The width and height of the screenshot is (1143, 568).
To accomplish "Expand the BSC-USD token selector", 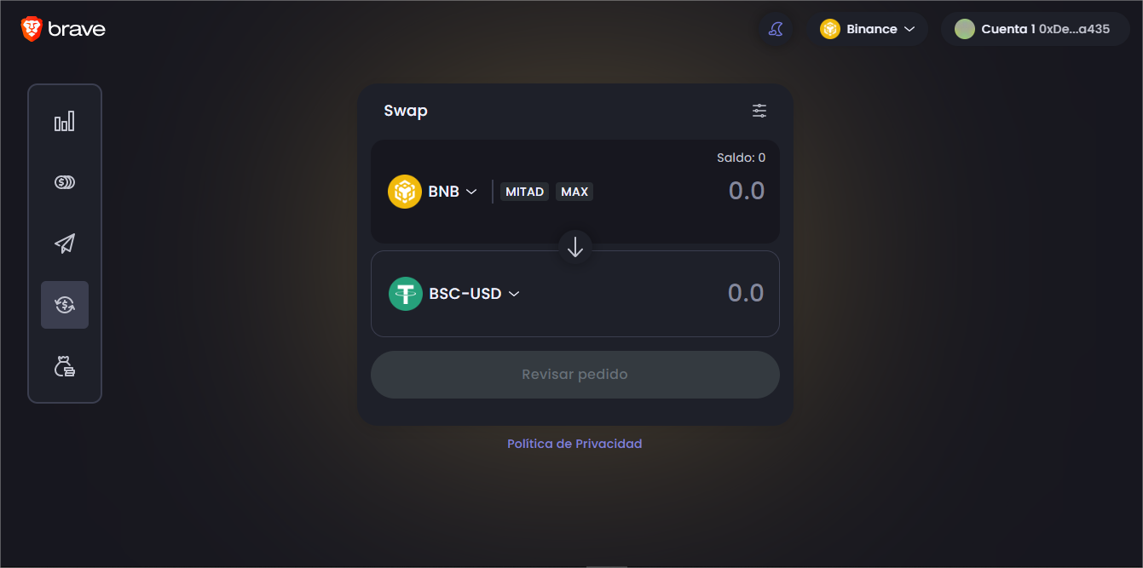I will [x=454, y=294].
